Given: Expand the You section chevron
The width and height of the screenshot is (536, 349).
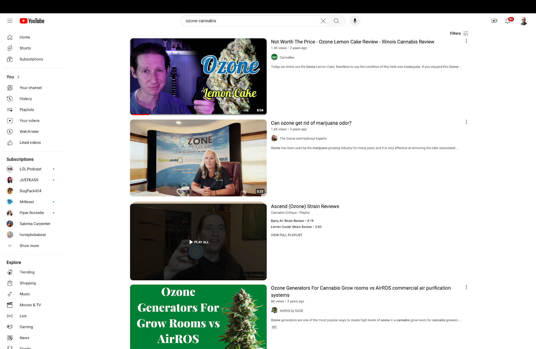Looking at the screenshot, I should click(18, 77).
